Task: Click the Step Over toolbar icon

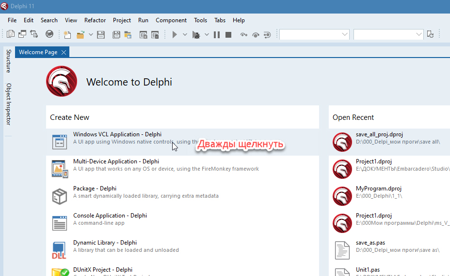Action: [256, 35]
